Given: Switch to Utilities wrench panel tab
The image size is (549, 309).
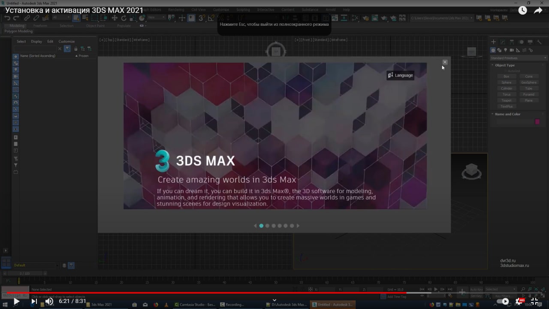Looking at the screenshot, I should pos(539,42).
